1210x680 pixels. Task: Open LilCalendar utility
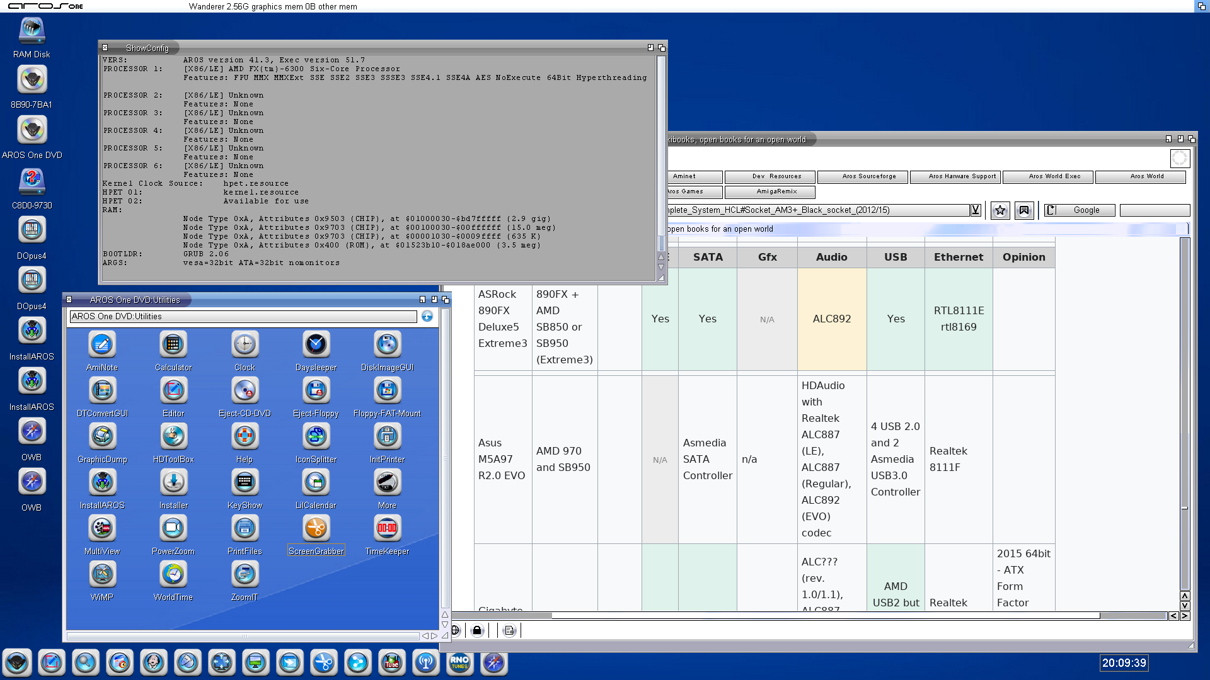(x=316, y=482)
